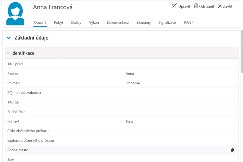243x162 pixels.
Task: Copy the Rodné město row value
Action: (x=232, y=150)
